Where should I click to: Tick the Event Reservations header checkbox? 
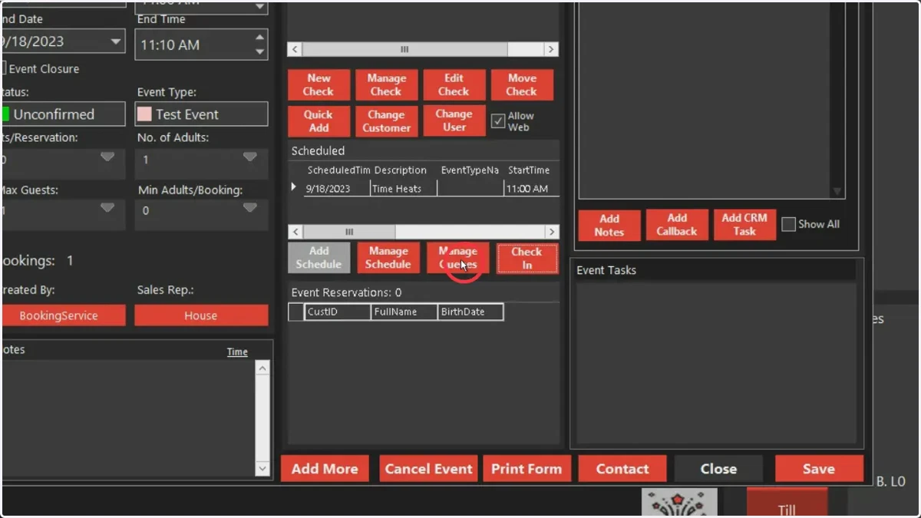295,312
